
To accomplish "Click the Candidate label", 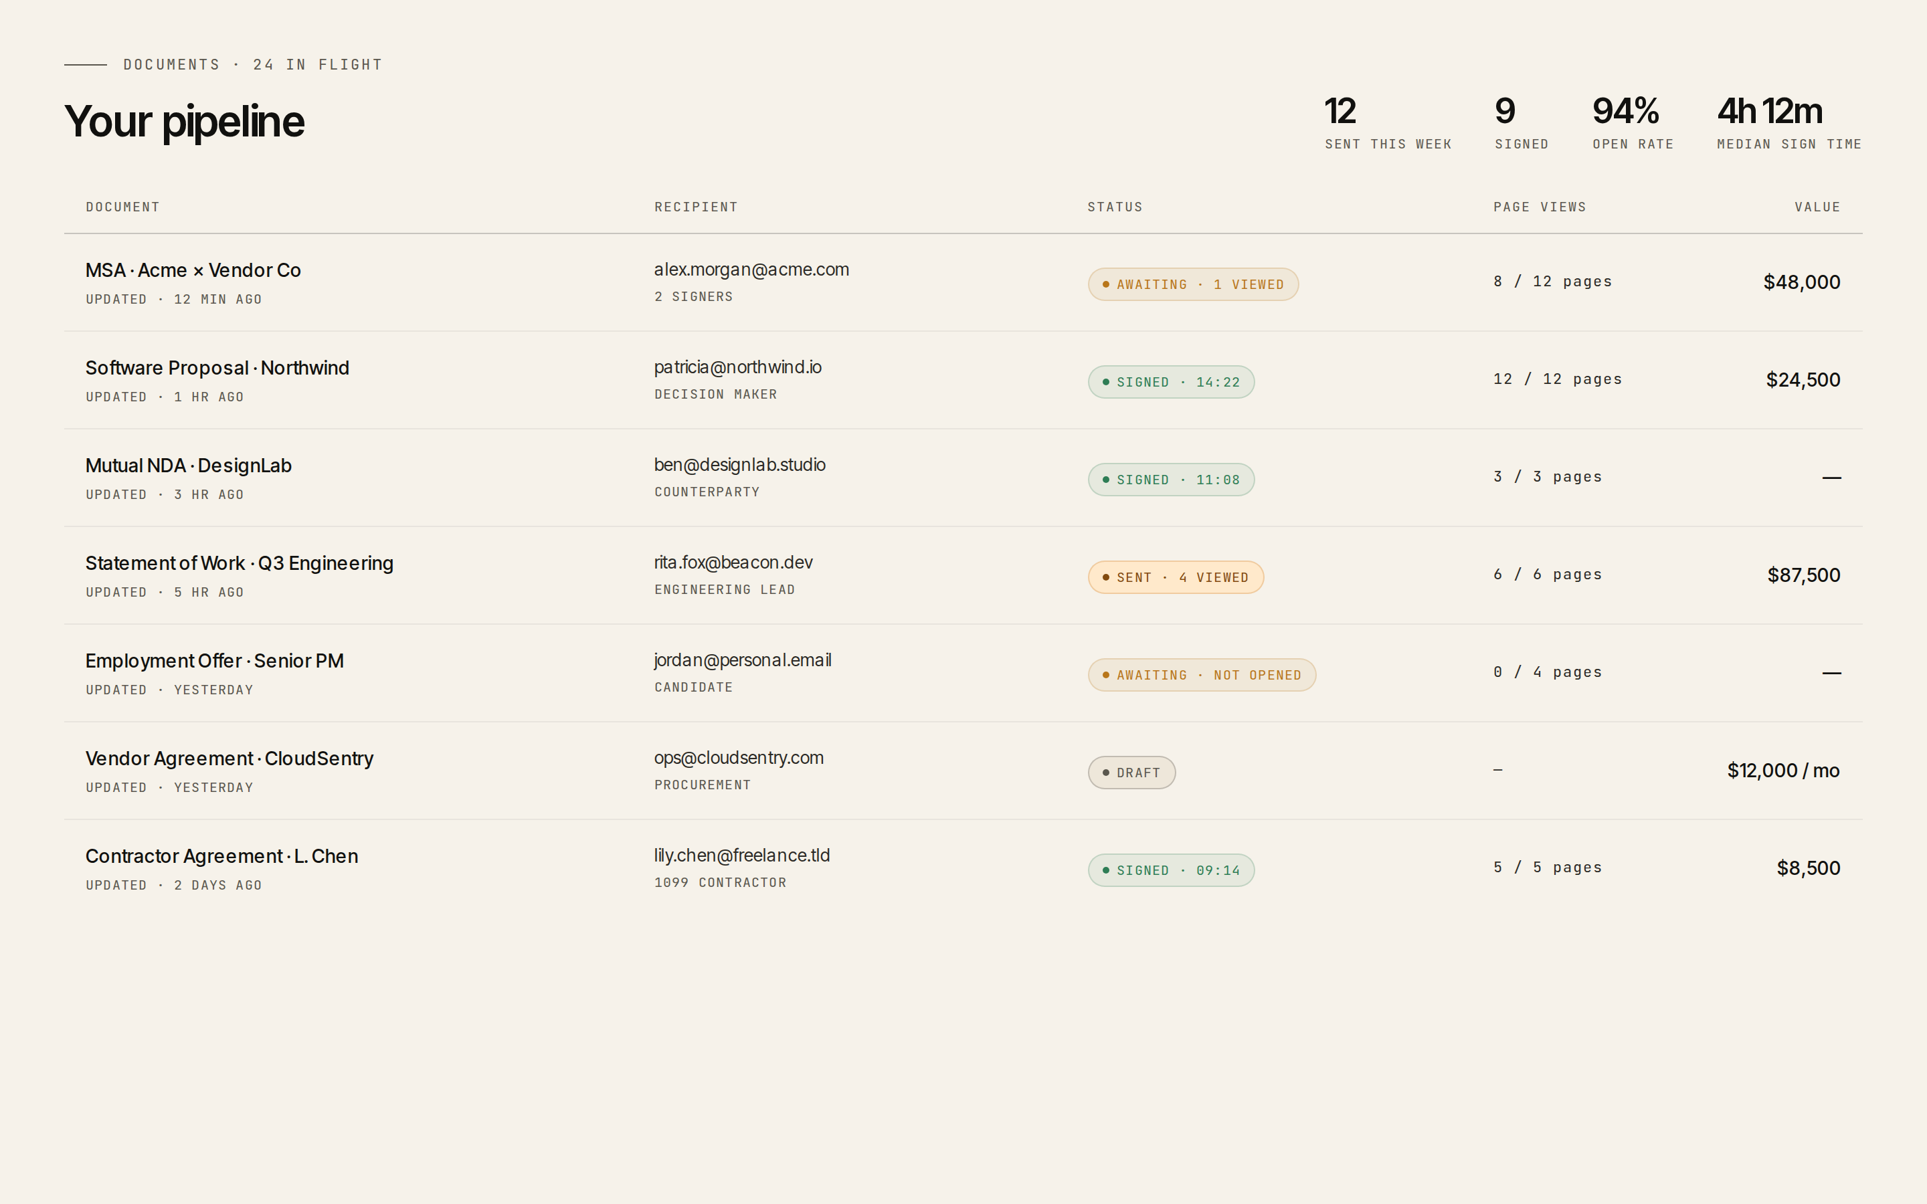I will tap(694, 688).
